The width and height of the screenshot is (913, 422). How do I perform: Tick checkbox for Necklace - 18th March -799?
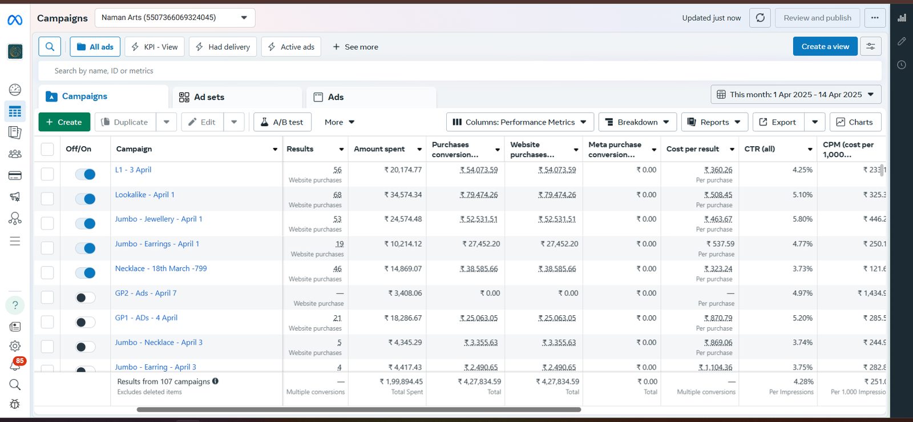click(x=47, y=272)
